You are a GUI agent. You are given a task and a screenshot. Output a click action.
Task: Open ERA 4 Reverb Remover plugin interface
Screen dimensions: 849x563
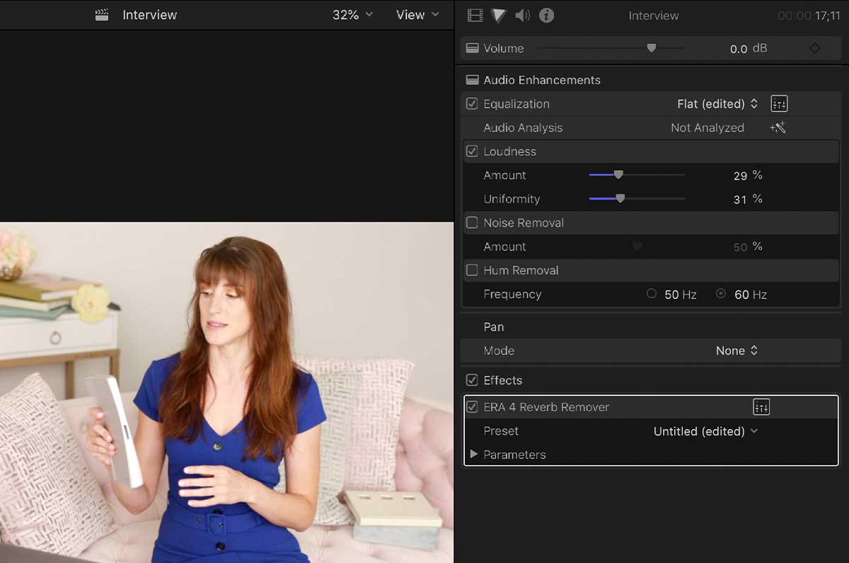(x=761, y=407)
